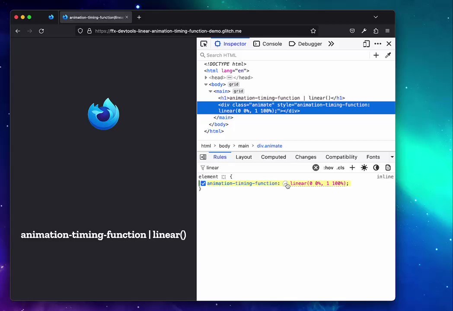Toggle the :hov pseudo-class panel

pos(328,168)
